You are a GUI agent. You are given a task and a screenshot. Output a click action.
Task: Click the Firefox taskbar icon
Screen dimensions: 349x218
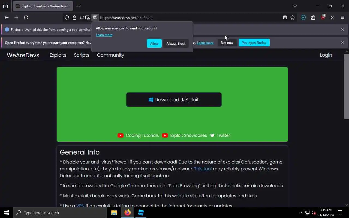point(128,213)
